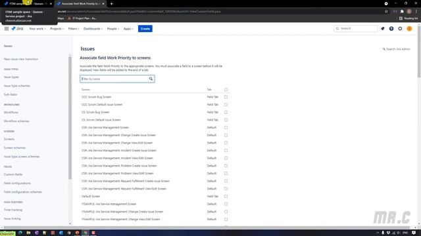This screenshot has height=236, width=421.
Task: Check the CSR: Incident Create Issue Screen checkbox
Action: (x=226, y=150)
